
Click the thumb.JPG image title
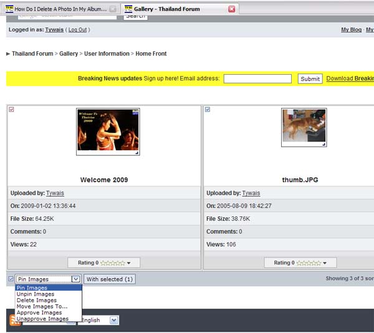(x=300, y=180)
